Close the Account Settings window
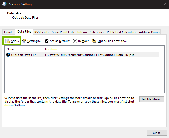 pos(165,4)
